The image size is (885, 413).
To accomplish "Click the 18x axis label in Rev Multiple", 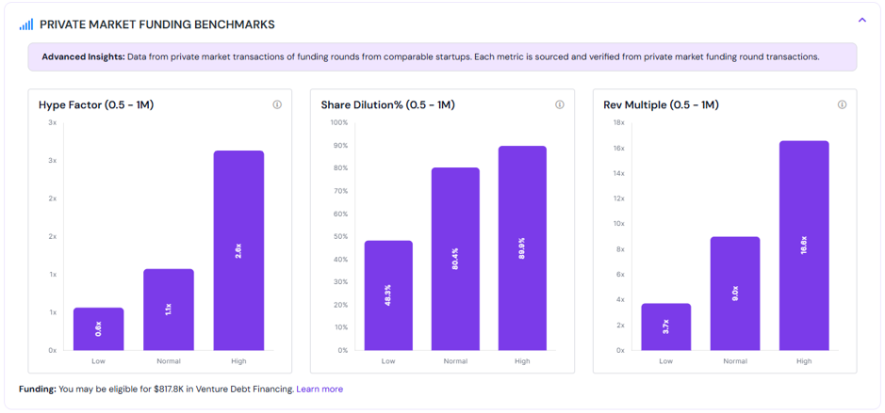I will click(619, 123).
